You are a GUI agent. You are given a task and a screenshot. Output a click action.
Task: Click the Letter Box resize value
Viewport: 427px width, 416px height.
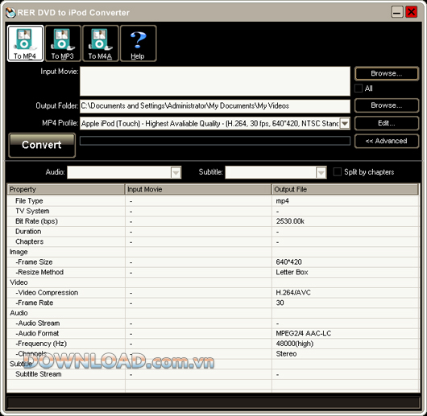[292, 273]
